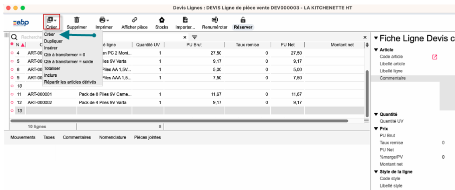Click the 11,67 PU Brut cell

tap(194, 94)
